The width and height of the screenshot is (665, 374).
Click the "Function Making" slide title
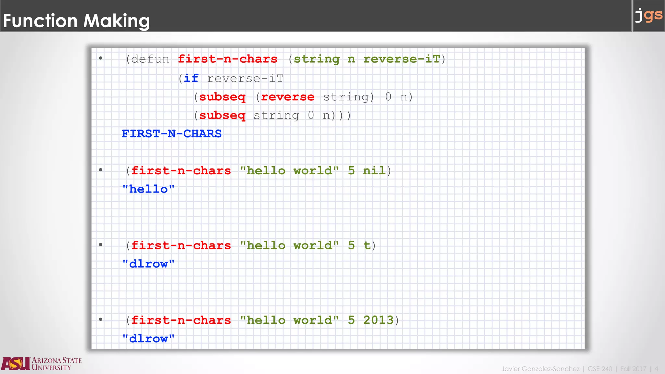76,21
